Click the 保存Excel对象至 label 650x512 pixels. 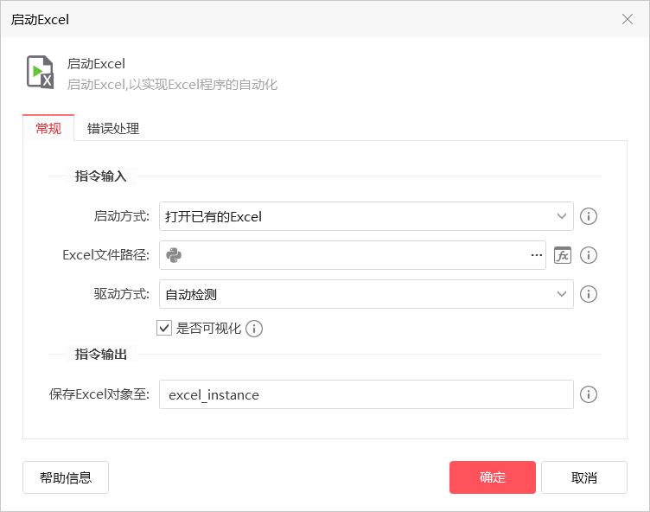point(99,394)
